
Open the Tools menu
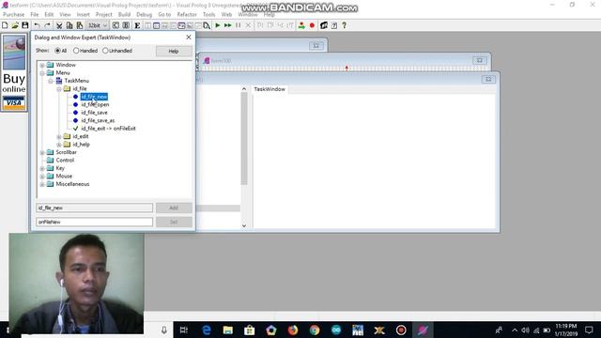pyautogui.click(x=208, y=14)
